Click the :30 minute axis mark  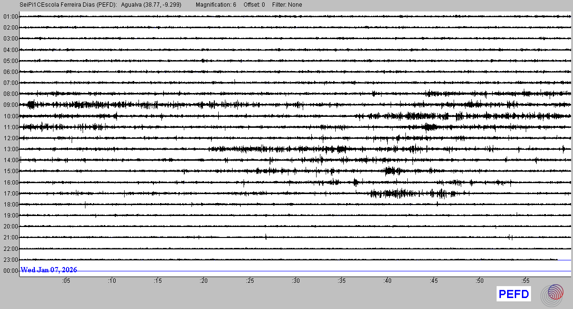(x=296, y=281)
